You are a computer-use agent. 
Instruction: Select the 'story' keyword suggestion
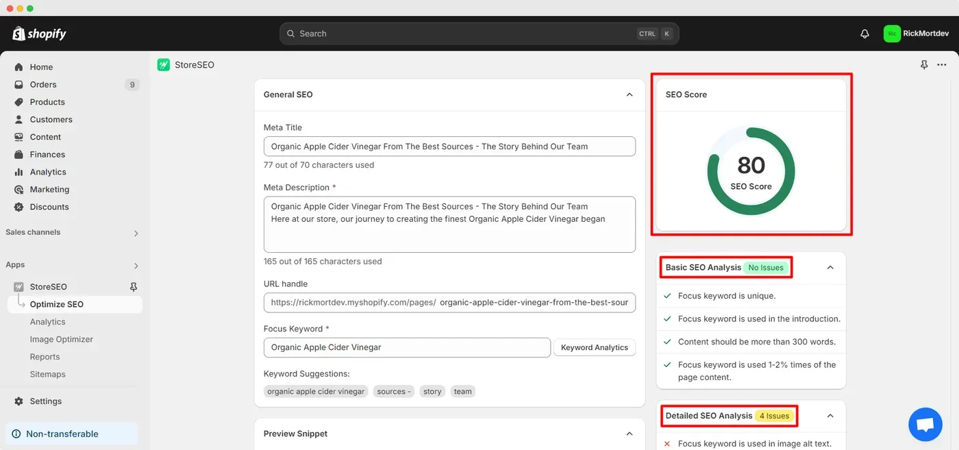pyautogui.click(x=432, y=392)
